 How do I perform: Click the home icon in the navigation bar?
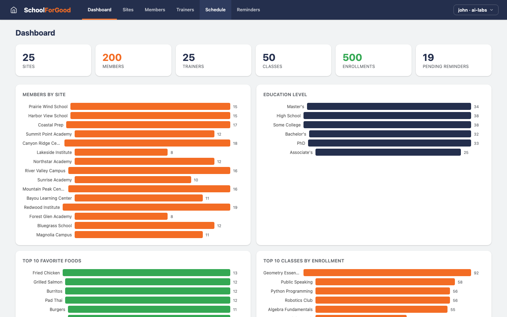13,10
